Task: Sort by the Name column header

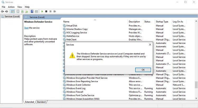Action: [x=95, y=22]
